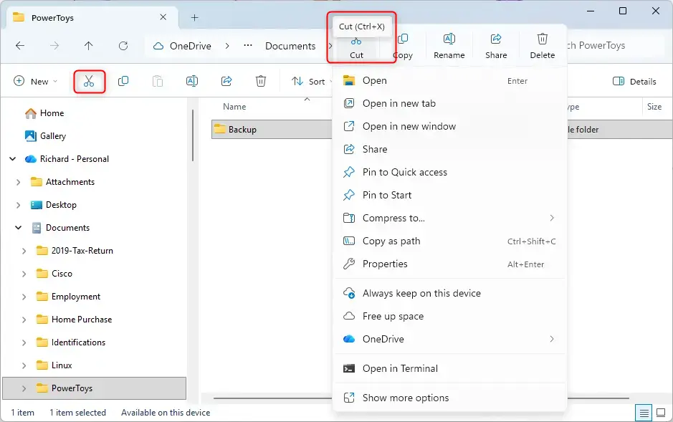Expand the Cisco folder node
This screenshot has width=673, height=422.
(24, 274)
